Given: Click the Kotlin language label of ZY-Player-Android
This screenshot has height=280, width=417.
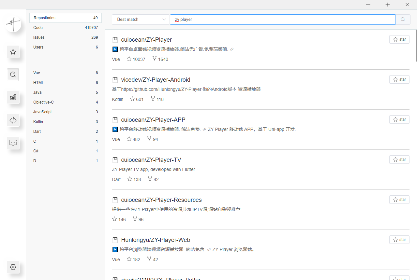Looking at the screenshot, I should pos(118,99).
